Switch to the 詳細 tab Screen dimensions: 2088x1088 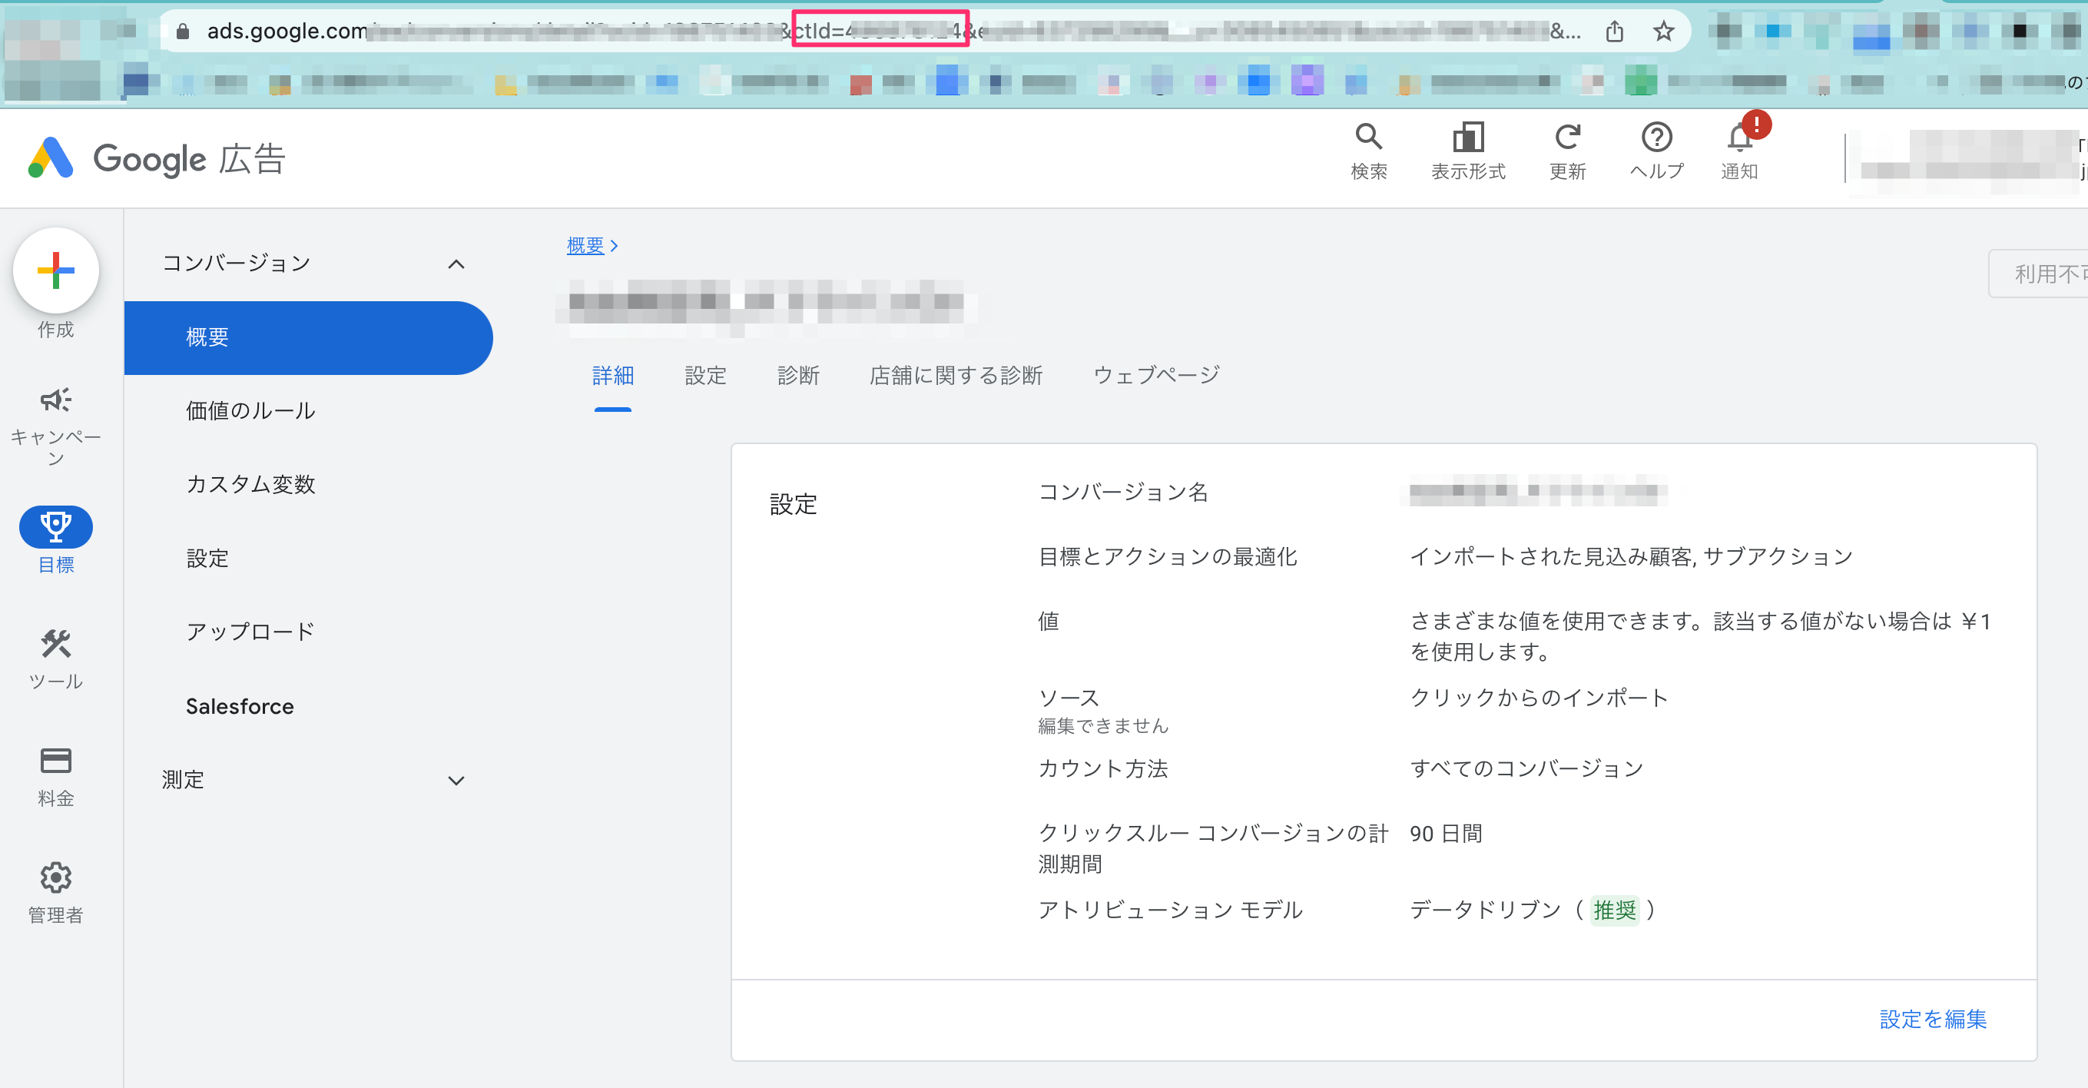(x=613, y=376)
